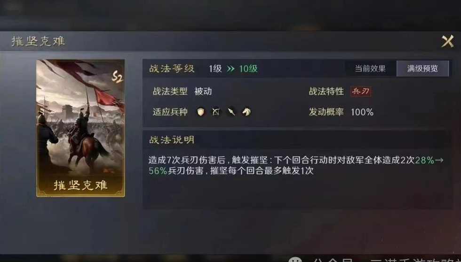
Task: Tap the 被动 skill type text
Action: pyautogui.click(x=203, y=91)
